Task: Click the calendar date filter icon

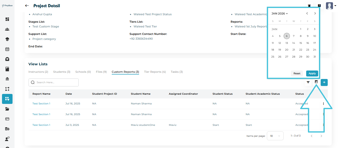Action: tap(316, 82)
